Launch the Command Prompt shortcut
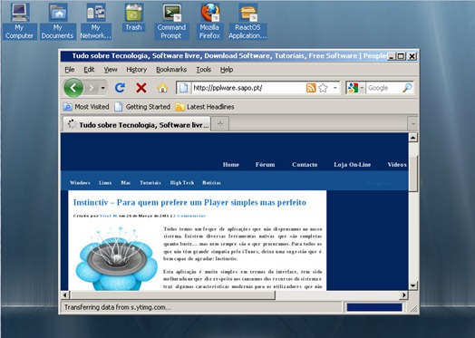This screenshot has height=338, width=475. [171, 21]
